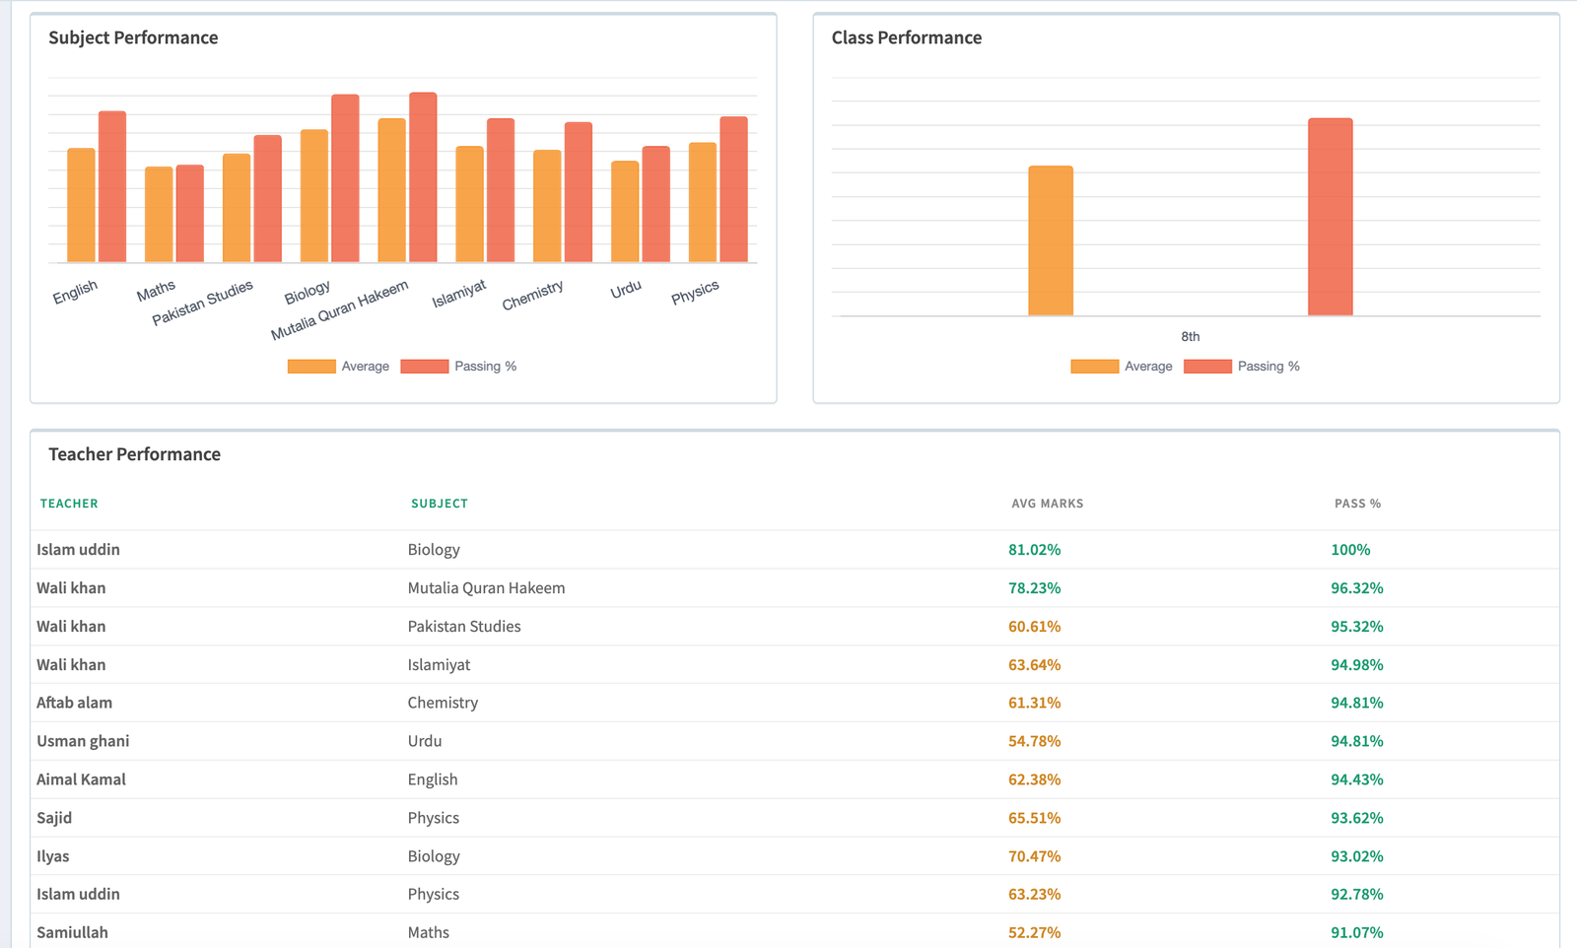1577x948 pixels.
Task: Sort table by TEACHER column header
Action: (69, 504)
